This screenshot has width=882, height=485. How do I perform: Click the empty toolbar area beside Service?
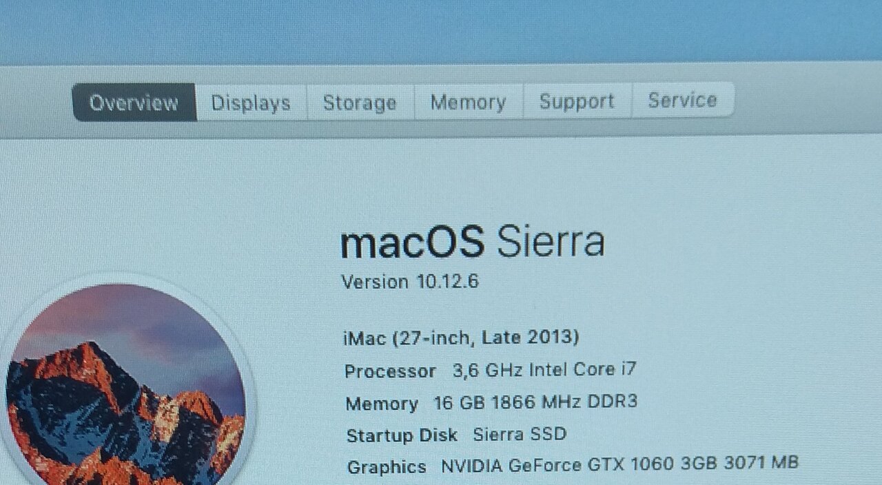click(806, 100)
